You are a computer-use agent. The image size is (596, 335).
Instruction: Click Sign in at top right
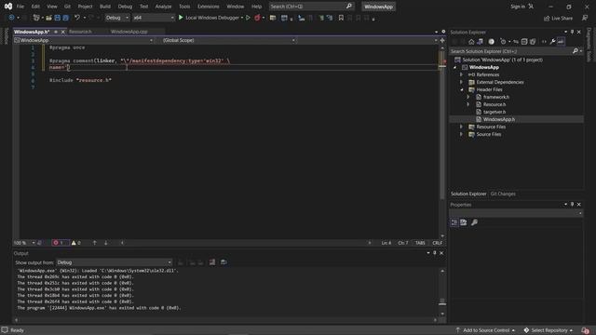[518, 7]
